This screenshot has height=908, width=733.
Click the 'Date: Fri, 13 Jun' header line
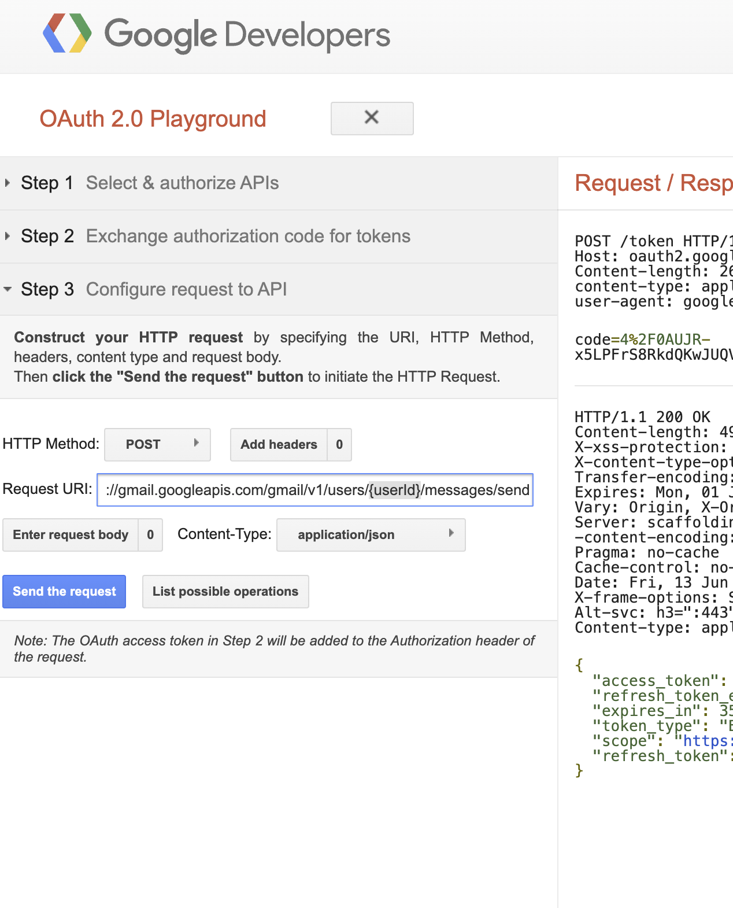pos(651,582)
